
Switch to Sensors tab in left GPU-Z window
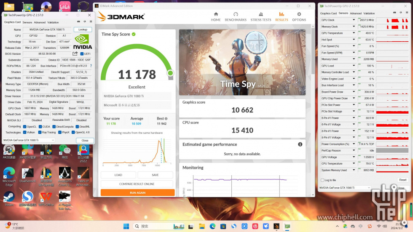27,22
